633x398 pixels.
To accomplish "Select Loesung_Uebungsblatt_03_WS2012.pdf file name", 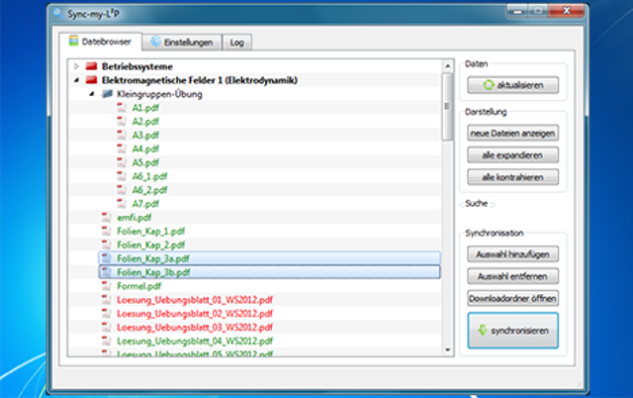I will tap(195, 328).
